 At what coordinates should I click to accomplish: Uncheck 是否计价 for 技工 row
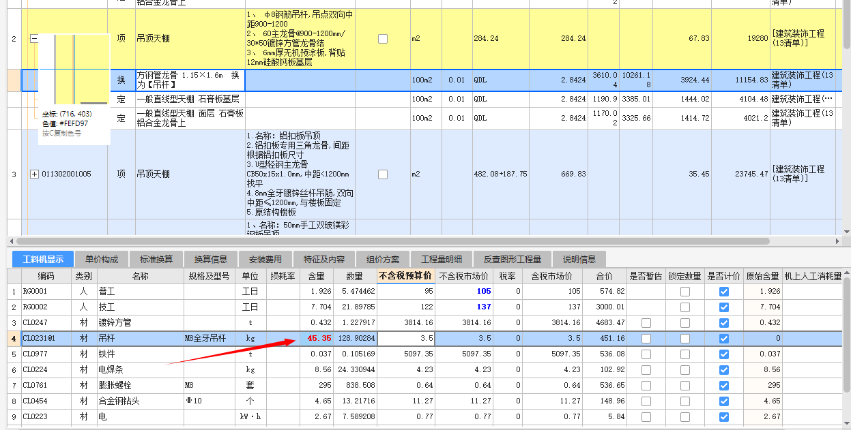click(x=724, y=307)
